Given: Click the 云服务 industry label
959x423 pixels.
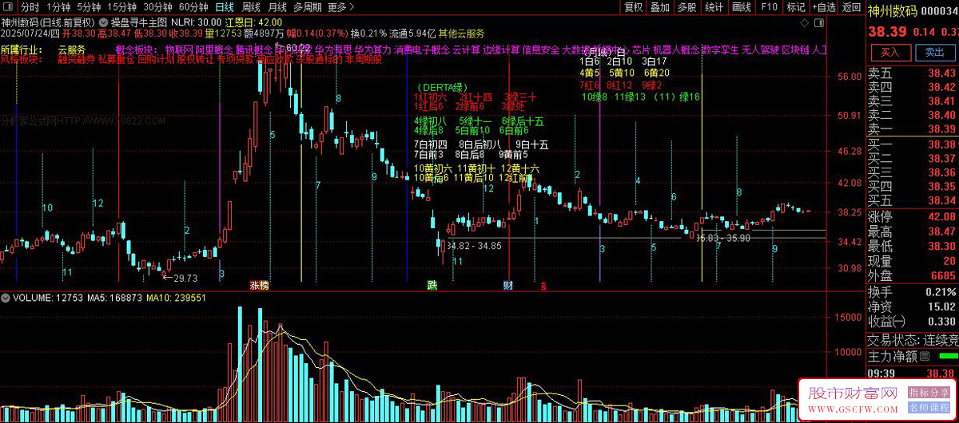Looking at the screenshot, I should 71,49.
